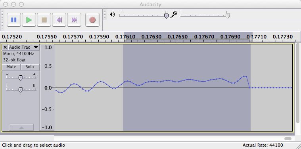Solo the audio track
The image size is (301, 149).
point(30,67)
